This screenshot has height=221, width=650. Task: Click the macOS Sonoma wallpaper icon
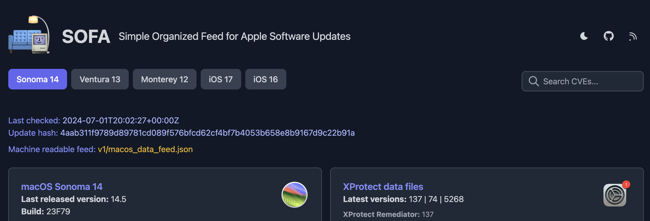(x=294, y=195)
